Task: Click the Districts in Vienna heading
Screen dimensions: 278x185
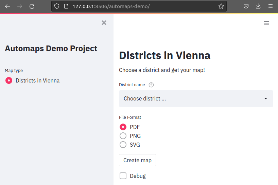Action: click(165, 55)
